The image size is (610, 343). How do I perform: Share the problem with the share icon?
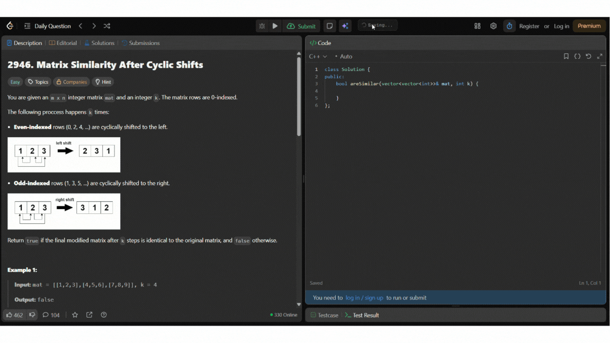(x=89, y=315)
